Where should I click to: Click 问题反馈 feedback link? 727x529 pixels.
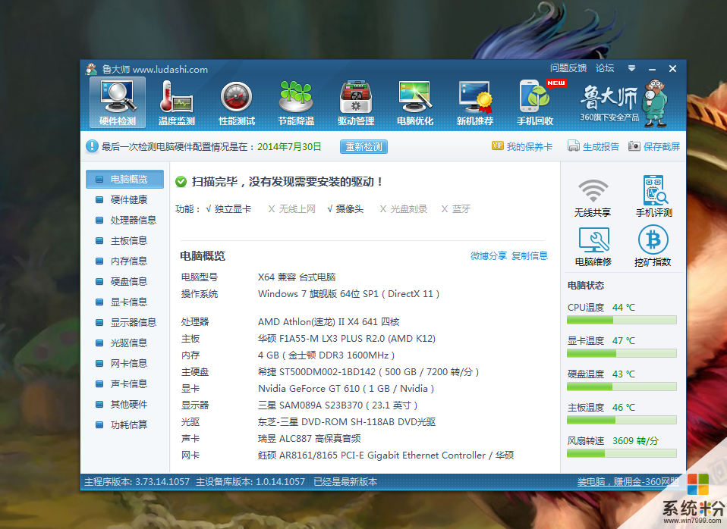[568, 68]
